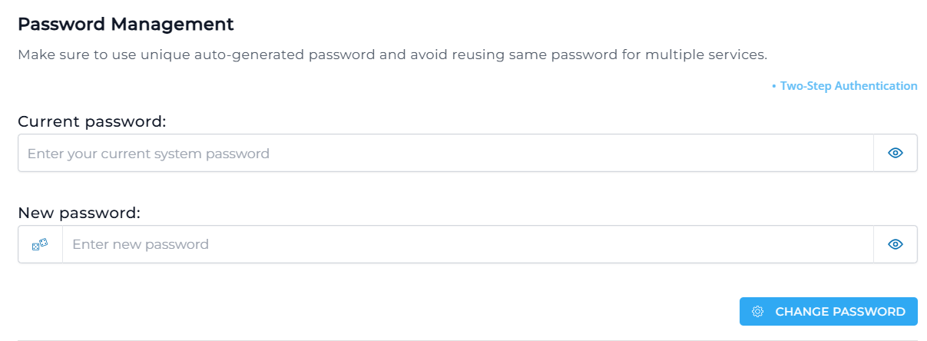Click "Enter new password" placeholder text
The image size is (927, 341).
[x=141, y=244]
